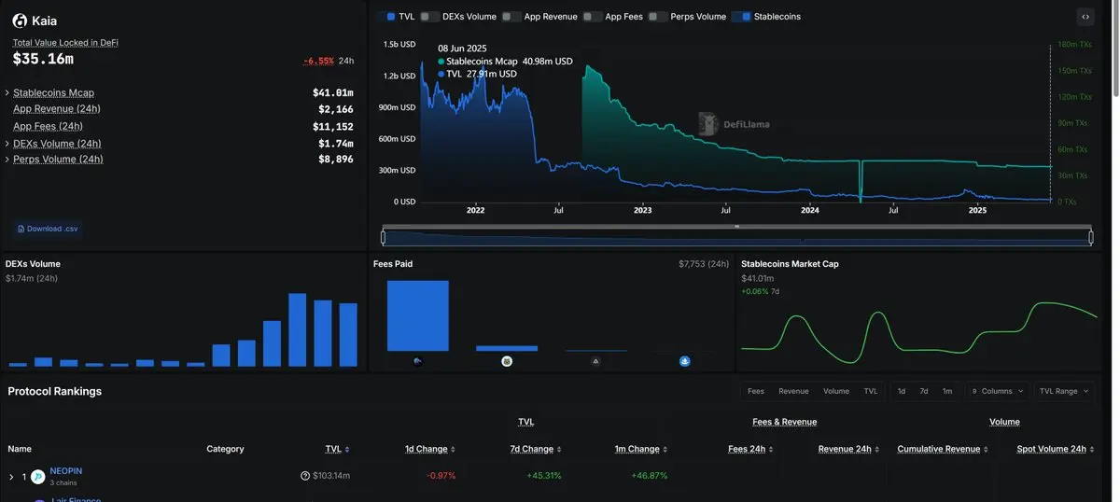Click the +45.31% 7d change value
1120x502 pixels.
pyautogui.click(x=544, y=476)
